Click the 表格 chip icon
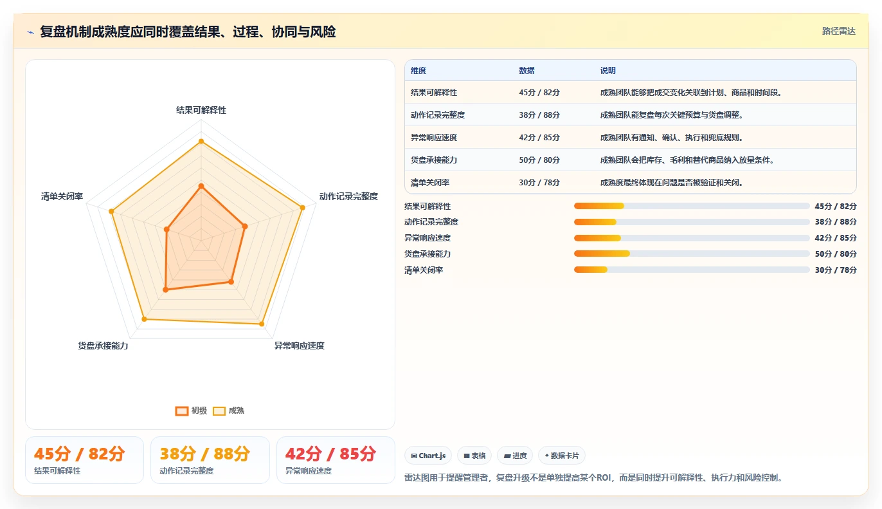Image resolution: width=882 pixels, height=509 pixels. click(467, 456)
